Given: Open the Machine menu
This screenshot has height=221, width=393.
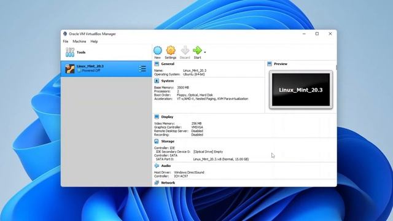Looking at the screenshot, I should (x=79, y=41).
